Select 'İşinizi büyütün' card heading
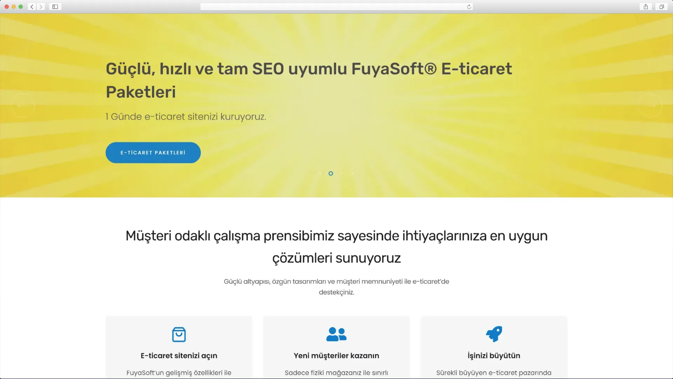Screen dimensions: 673x379 494,355
